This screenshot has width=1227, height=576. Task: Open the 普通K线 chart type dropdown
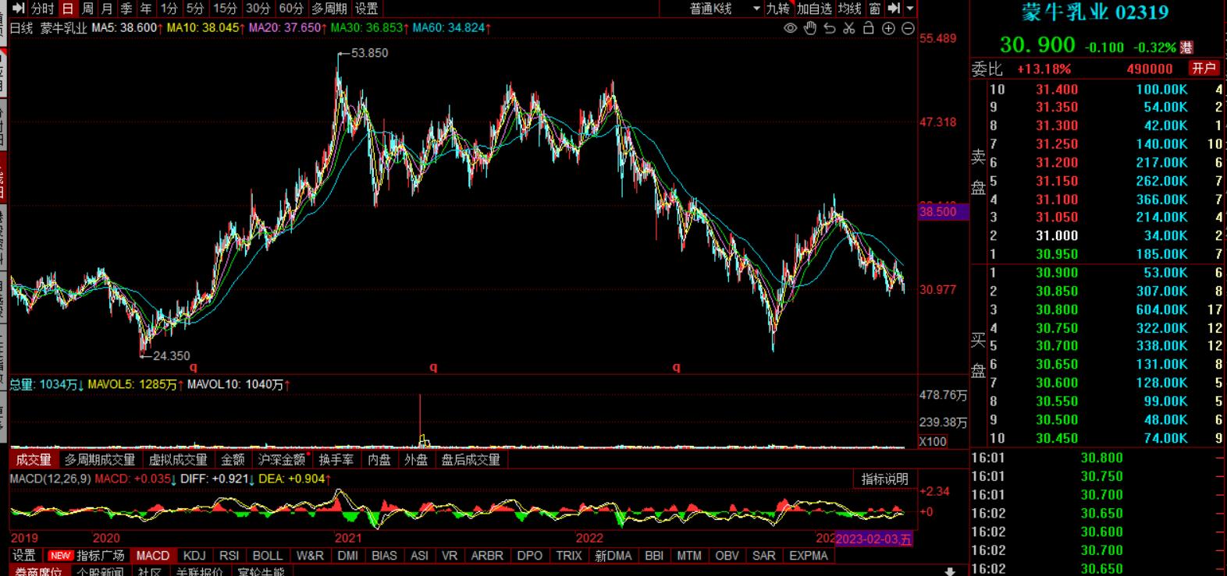723,9
